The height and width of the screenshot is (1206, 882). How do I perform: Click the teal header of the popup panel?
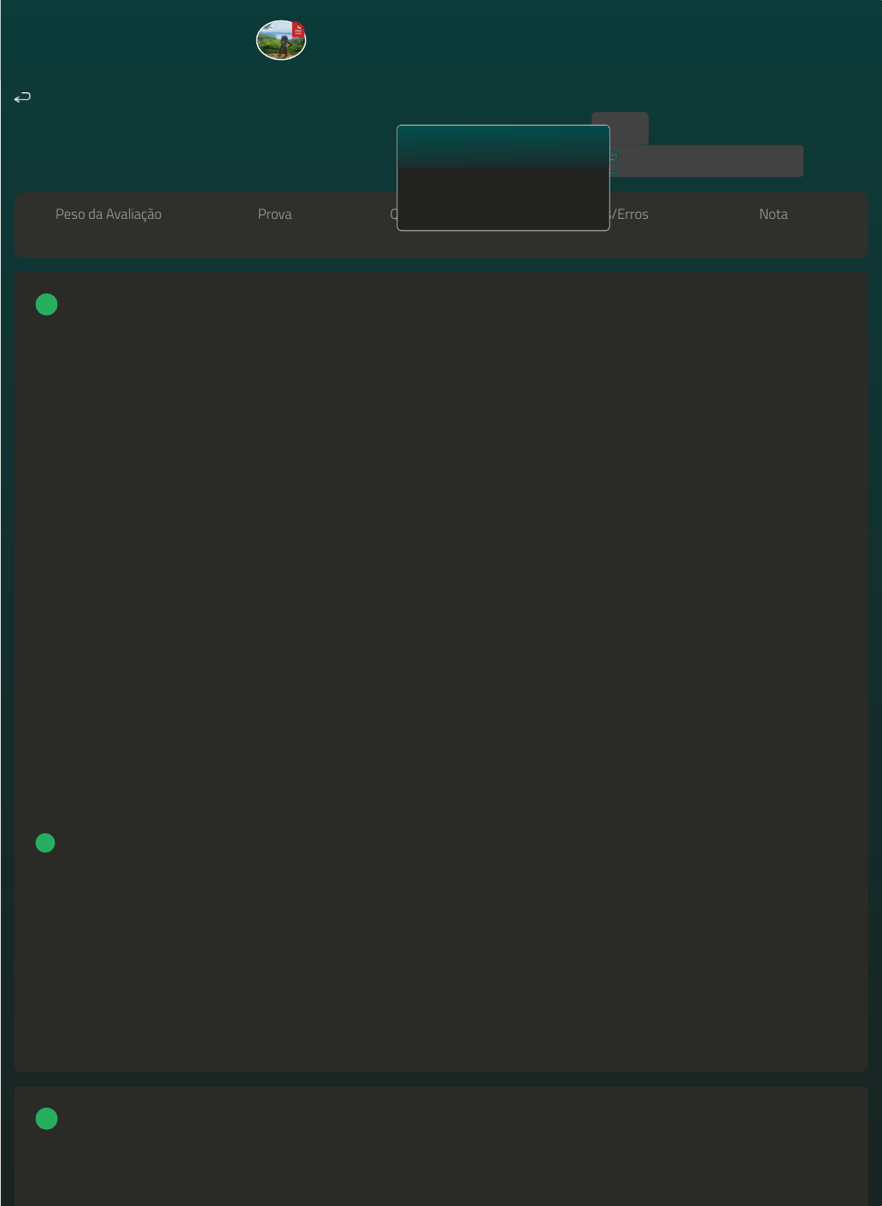click(503, 145)
